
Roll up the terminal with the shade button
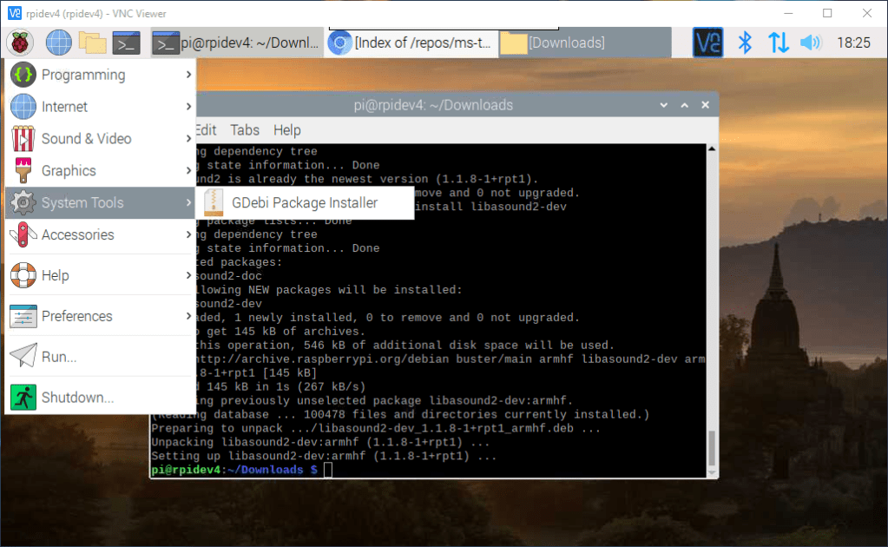tap(684, 104)
